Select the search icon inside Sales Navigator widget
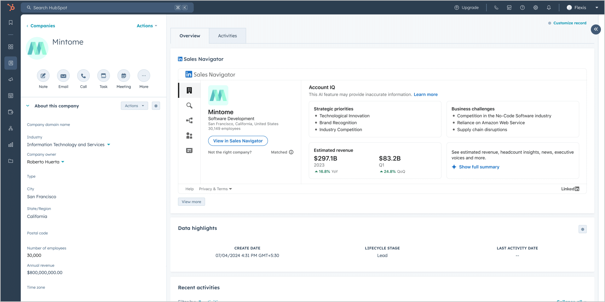The height and width of the screenshot is (302, 605). click(189, 106)
